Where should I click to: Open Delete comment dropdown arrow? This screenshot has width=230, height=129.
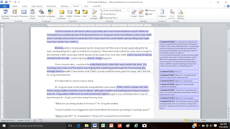[69, 18]
